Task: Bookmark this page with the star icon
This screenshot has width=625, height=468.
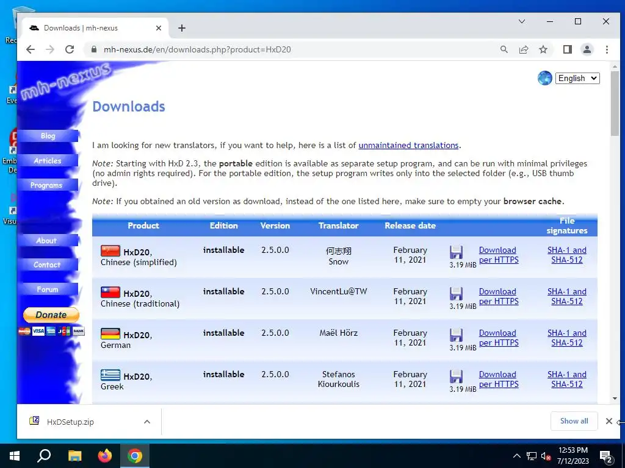Action: tap(543, 49)
